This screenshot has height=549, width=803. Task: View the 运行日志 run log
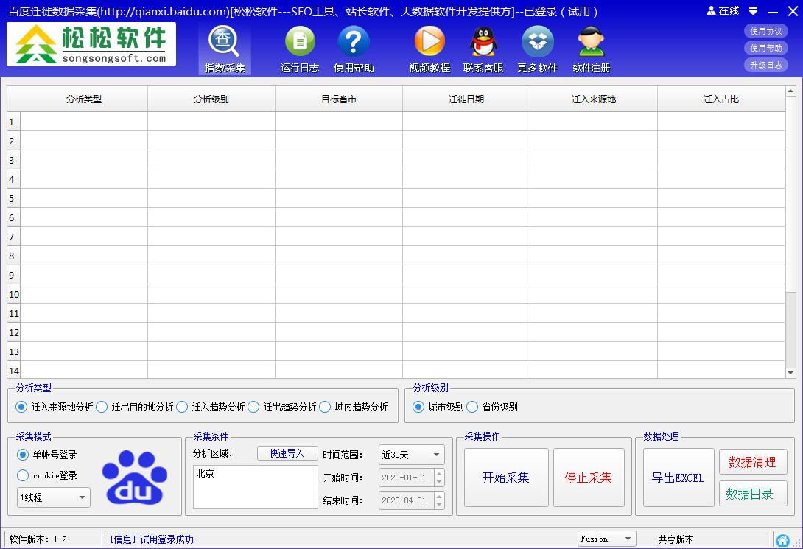(300, 49)
